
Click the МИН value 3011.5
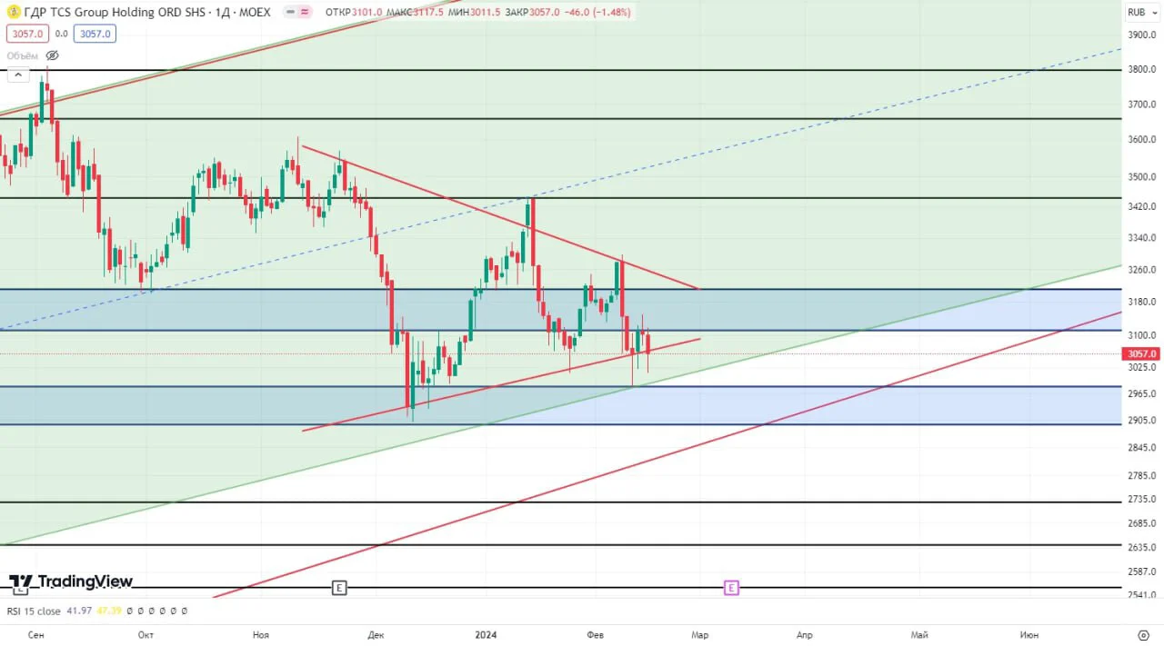(486, 13)
